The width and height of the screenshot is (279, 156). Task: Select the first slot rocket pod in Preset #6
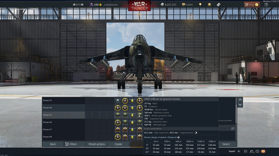pyautogui.click(x=118, y=122)
